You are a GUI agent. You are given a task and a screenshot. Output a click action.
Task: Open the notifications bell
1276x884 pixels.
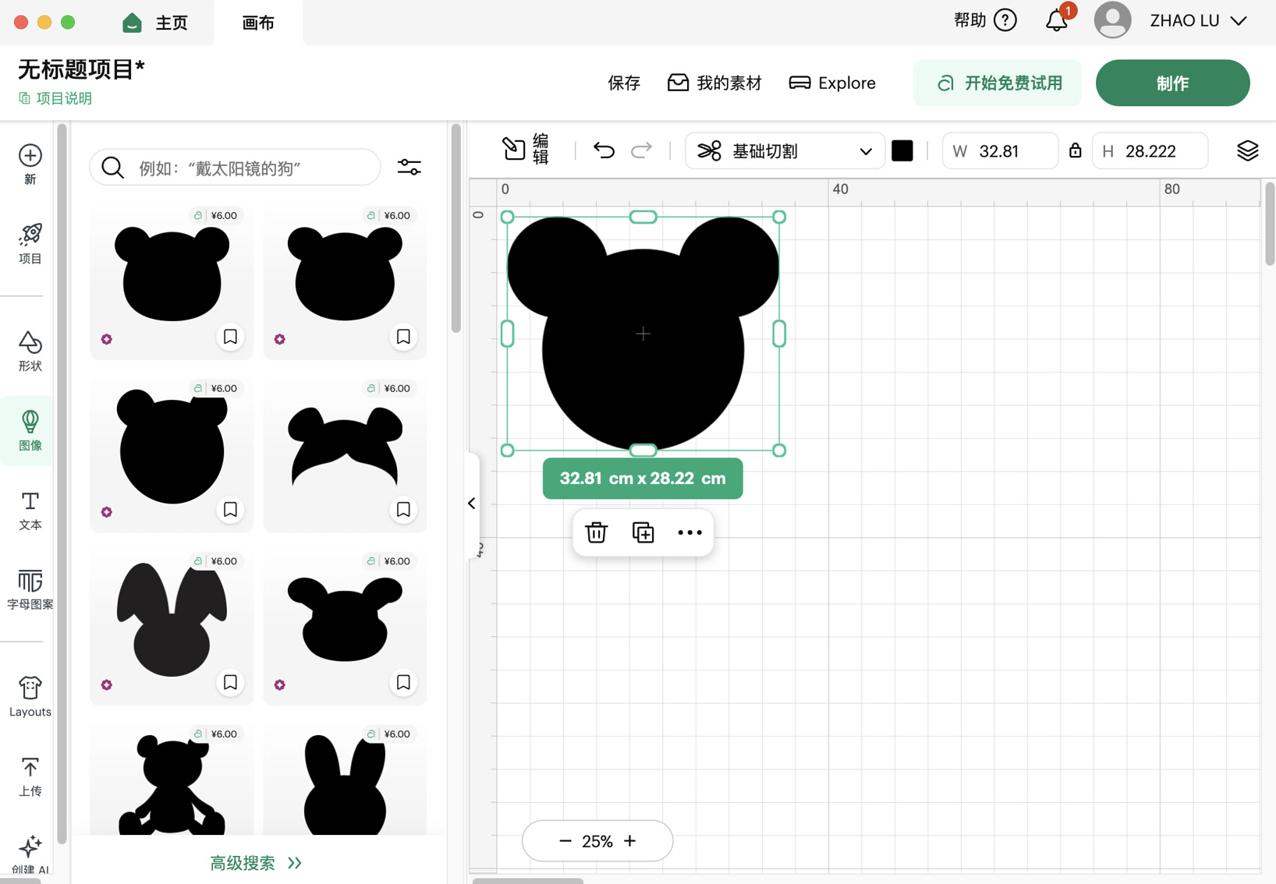tap(1058, 19)
